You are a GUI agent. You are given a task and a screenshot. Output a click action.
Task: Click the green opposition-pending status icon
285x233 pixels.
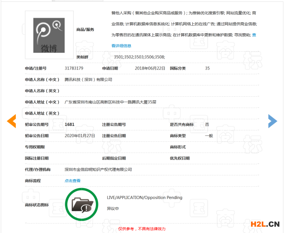click(x=82, y=204)
